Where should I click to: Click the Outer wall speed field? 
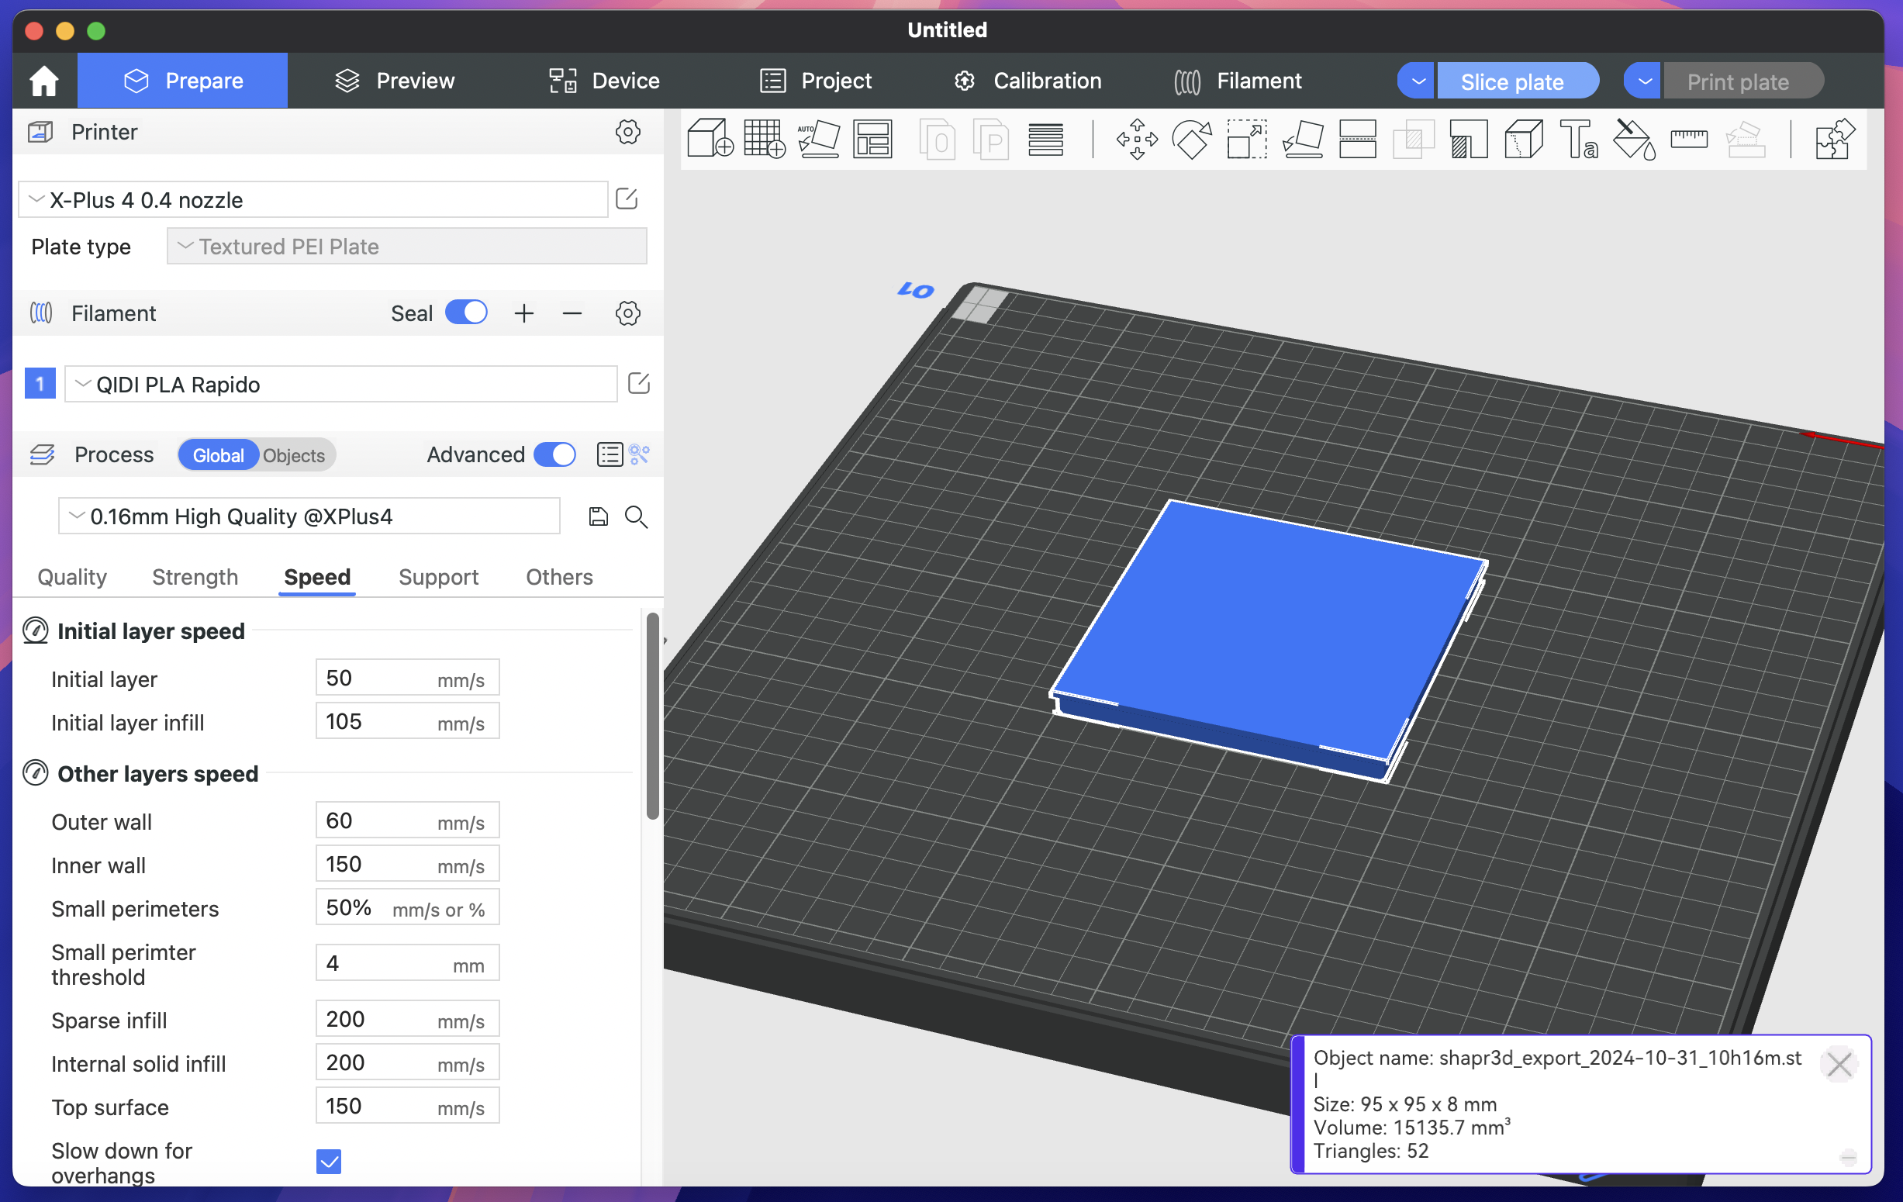(x=407, y=820)
